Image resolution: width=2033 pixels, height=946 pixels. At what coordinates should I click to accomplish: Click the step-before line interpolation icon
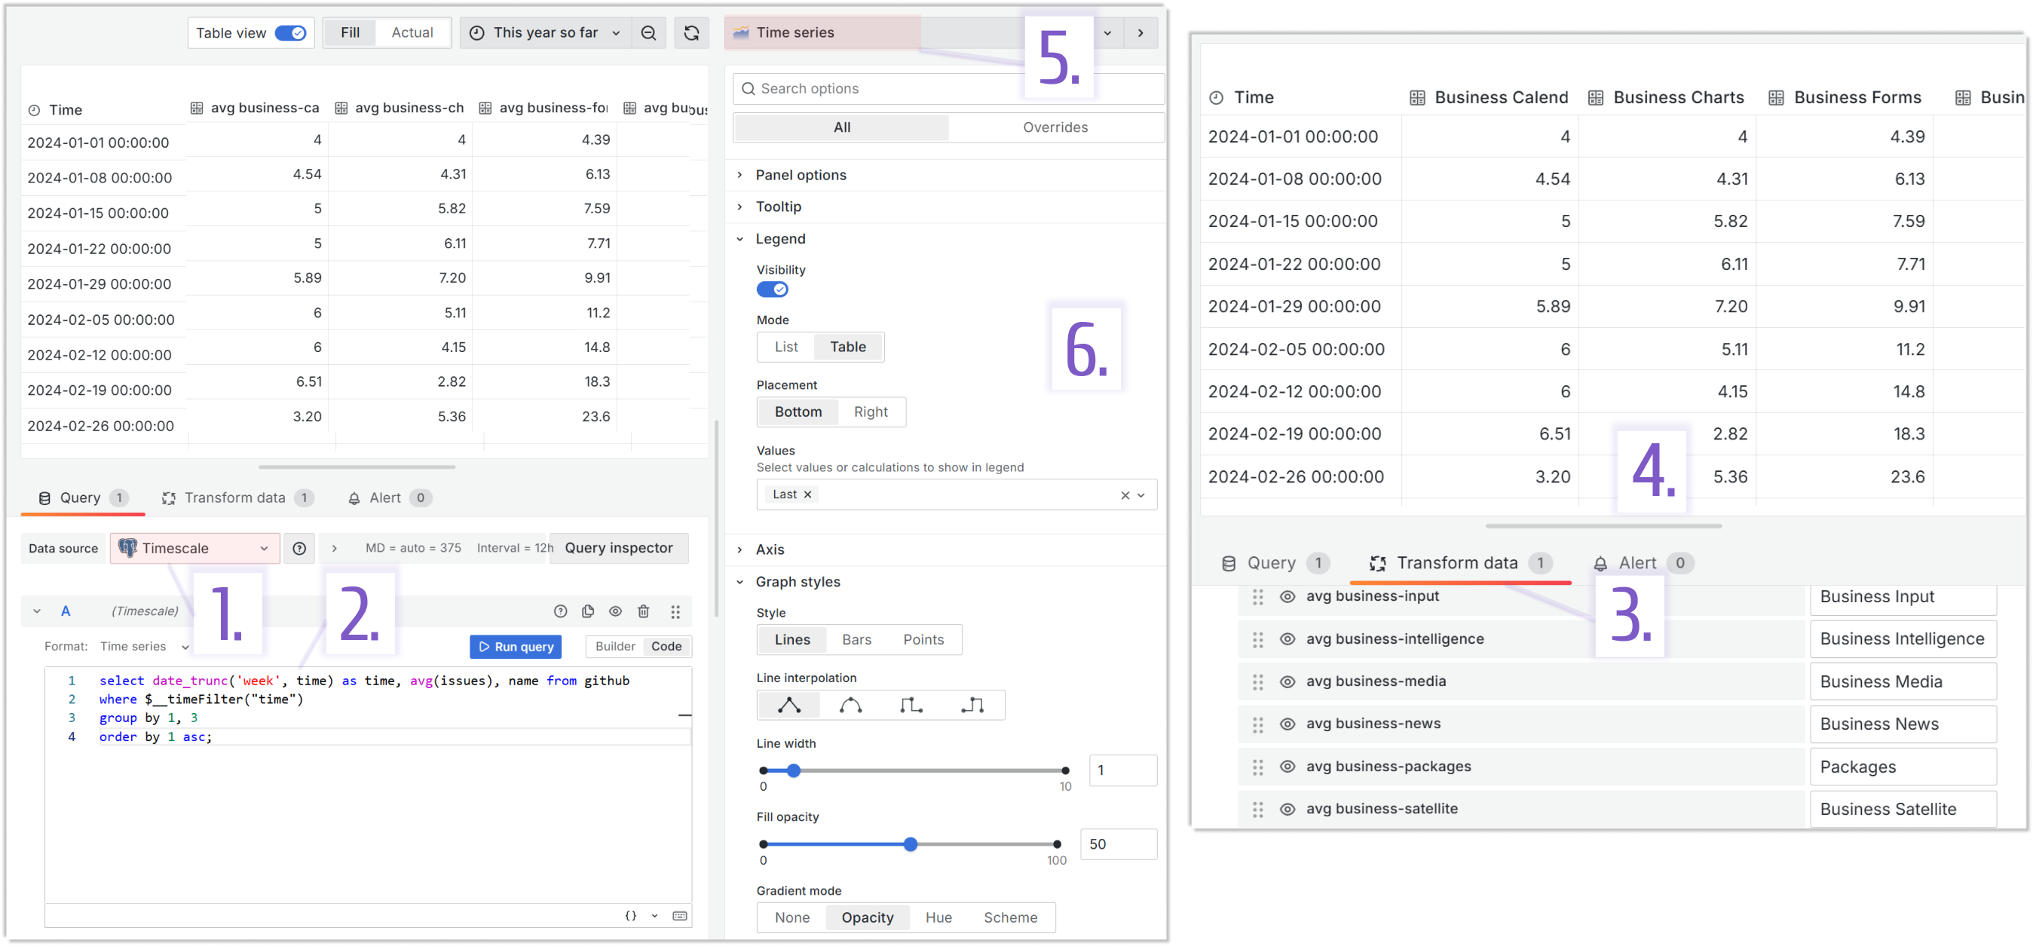[911, 705]
